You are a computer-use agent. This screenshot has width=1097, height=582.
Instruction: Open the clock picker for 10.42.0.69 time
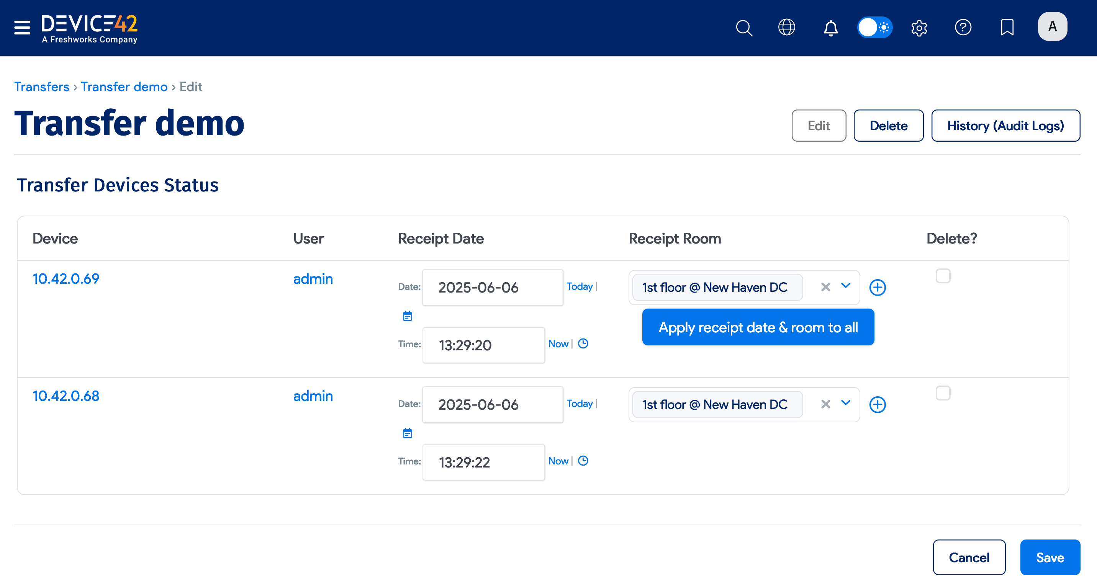point(583,343)
